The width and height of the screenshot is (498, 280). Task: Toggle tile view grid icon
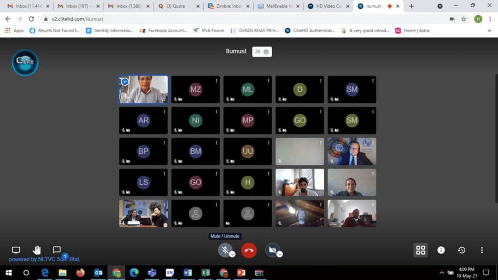tap(421, 250)
